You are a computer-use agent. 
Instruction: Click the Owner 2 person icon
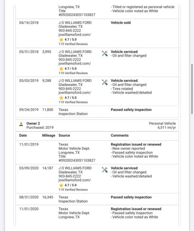pyautogui.click(x=21, y=124)
